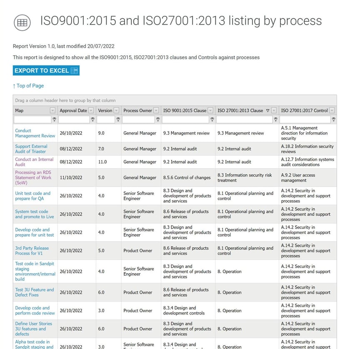The height and width of the screenshot is (349, 350).
Task: Select '8.3.4 Design and development controls' in Product Owner row
Action: pyautogui.click(x=188, y=310)
